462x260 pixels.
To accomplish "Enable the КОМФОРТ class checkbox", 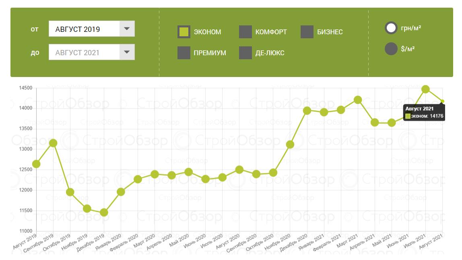I will pyautogui.click(x=245, y=32).
